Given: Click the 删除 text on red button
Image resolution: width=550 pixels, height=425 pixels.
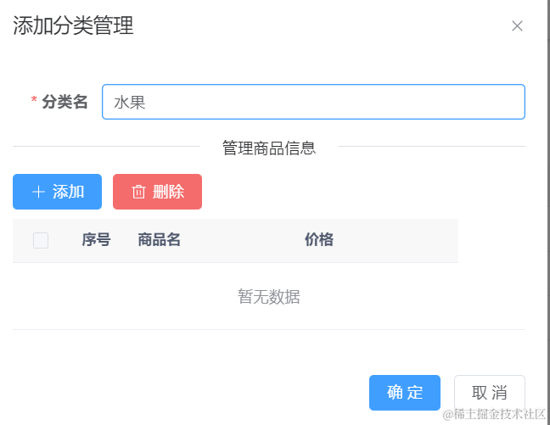Looking at the screenshot, I should [x=169, y=192].
